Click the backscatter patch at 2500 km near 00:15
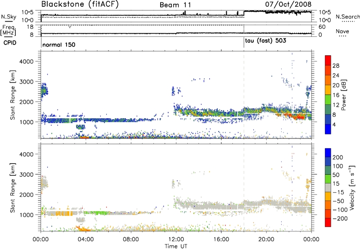The height and width of the screenshot is (249, 360). click(x=44, y=91)
